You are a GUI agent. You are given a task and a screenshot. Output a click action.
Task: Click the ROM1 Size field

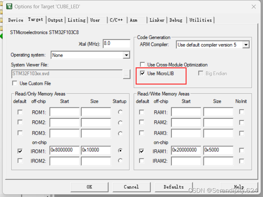(x=96, y=112)
